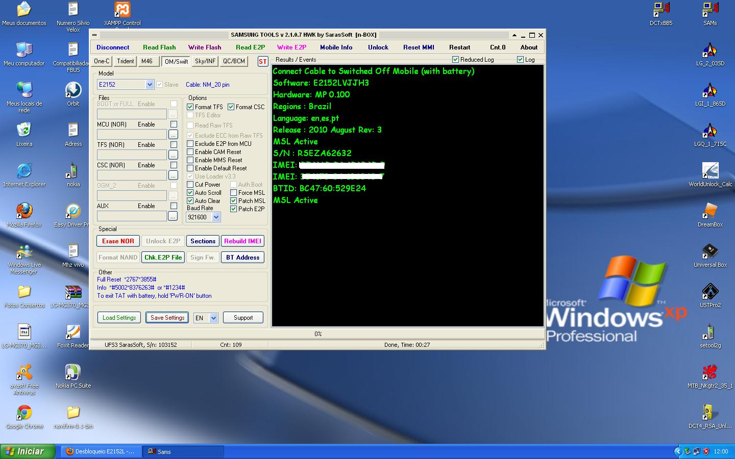Click the red ST button

pos(262,61)
